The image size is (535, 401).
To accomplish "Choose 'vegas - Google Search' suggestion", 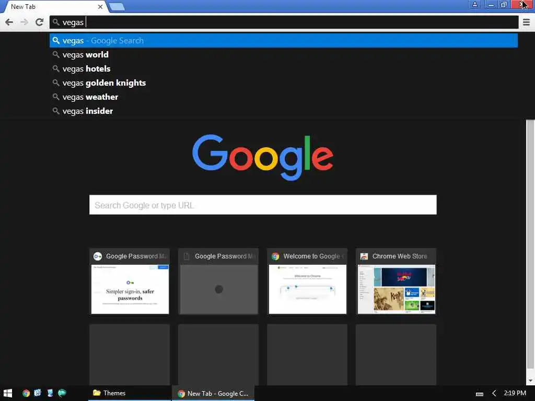I will [x=284, y=41].
